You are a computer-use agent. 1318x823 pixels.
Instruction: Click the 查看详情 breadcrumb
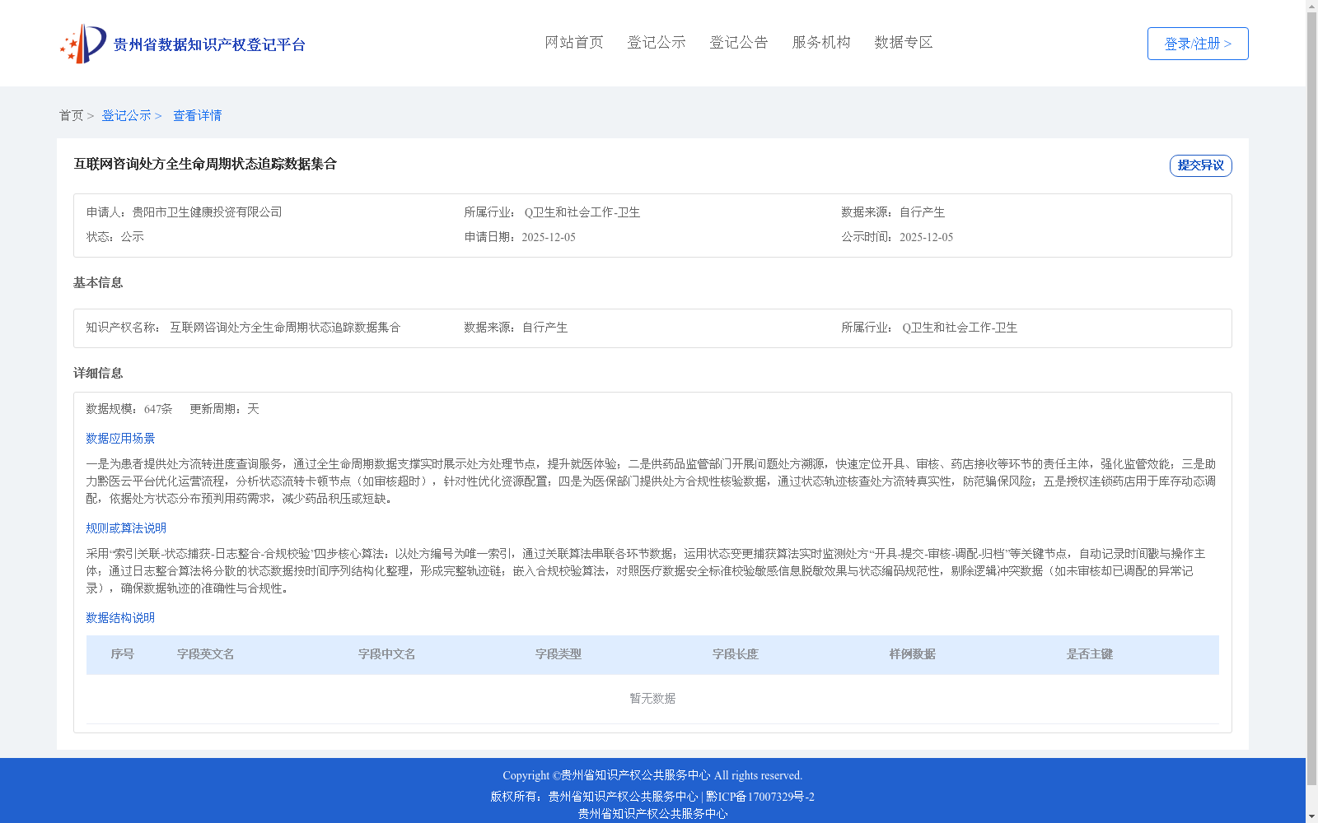[197, 116]
